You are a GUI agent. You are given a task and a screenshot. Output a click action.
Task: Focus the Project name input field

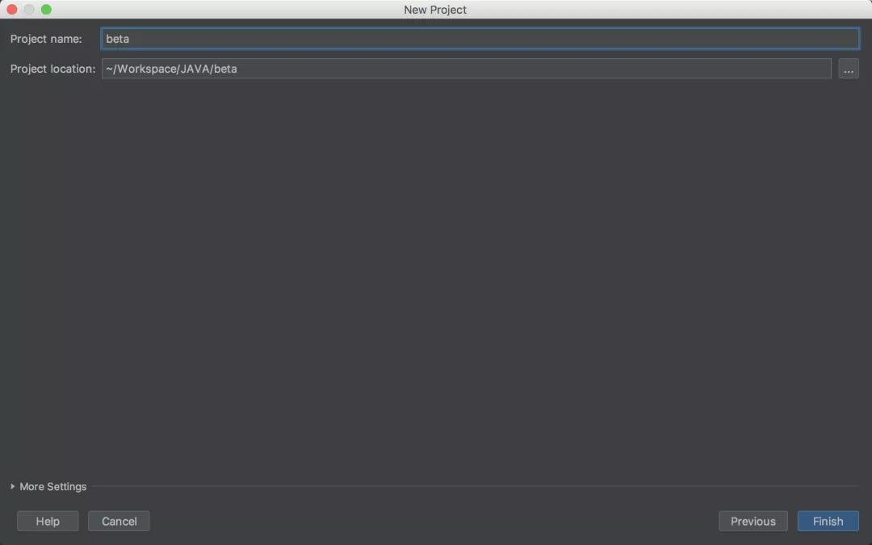(x=480, y=39)
